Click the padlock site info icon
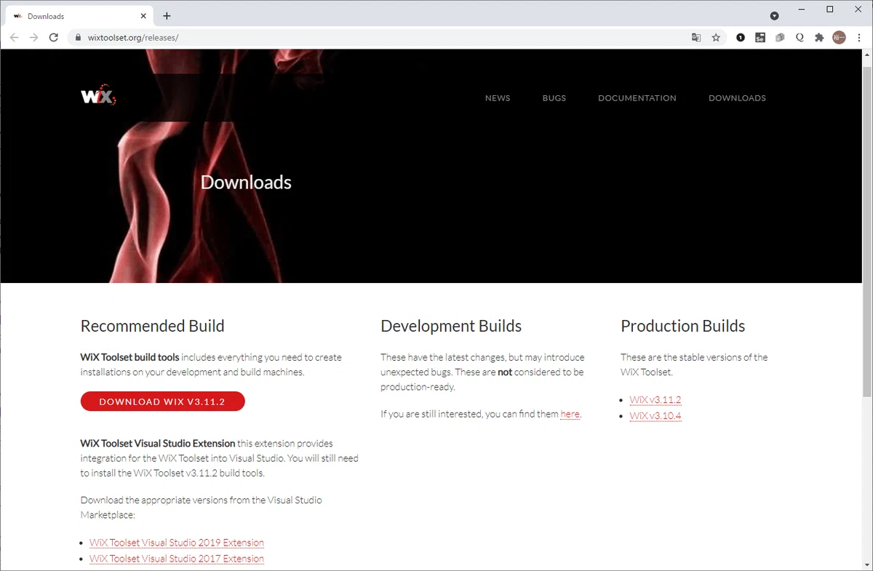The height and width of the screenshot is (571, 873). (78, 37)
